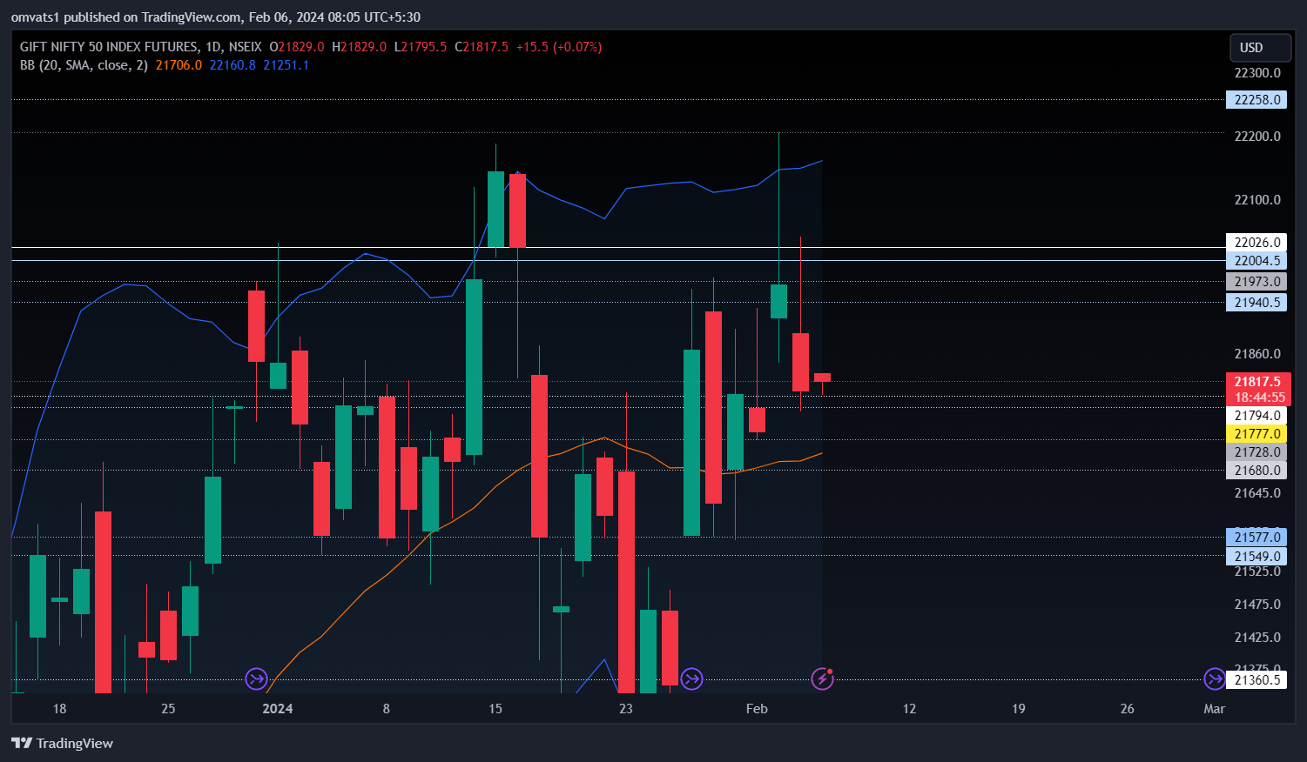Click the 21973.0 gray price label
The height and width of the screenshot is (762, 1307).
[1256, 282]
